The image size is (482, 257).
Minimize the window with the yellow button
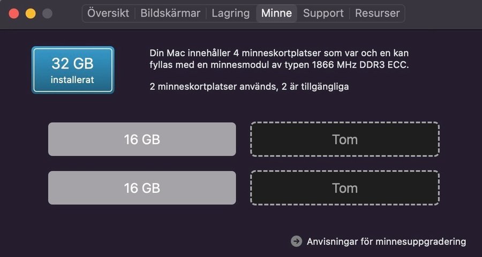tap(31, 14)
